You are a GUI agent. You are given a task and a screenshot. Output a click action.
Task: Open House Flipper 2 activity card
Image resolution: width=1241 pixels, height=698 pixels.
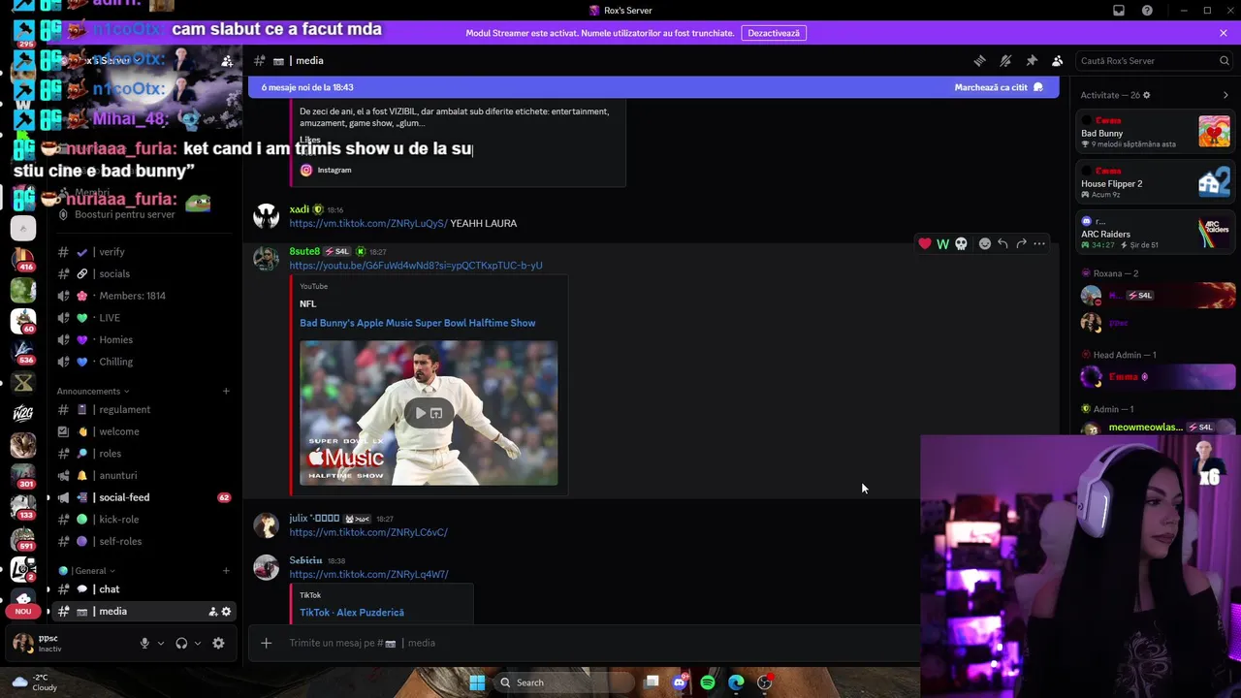[x=1156, y=182]
